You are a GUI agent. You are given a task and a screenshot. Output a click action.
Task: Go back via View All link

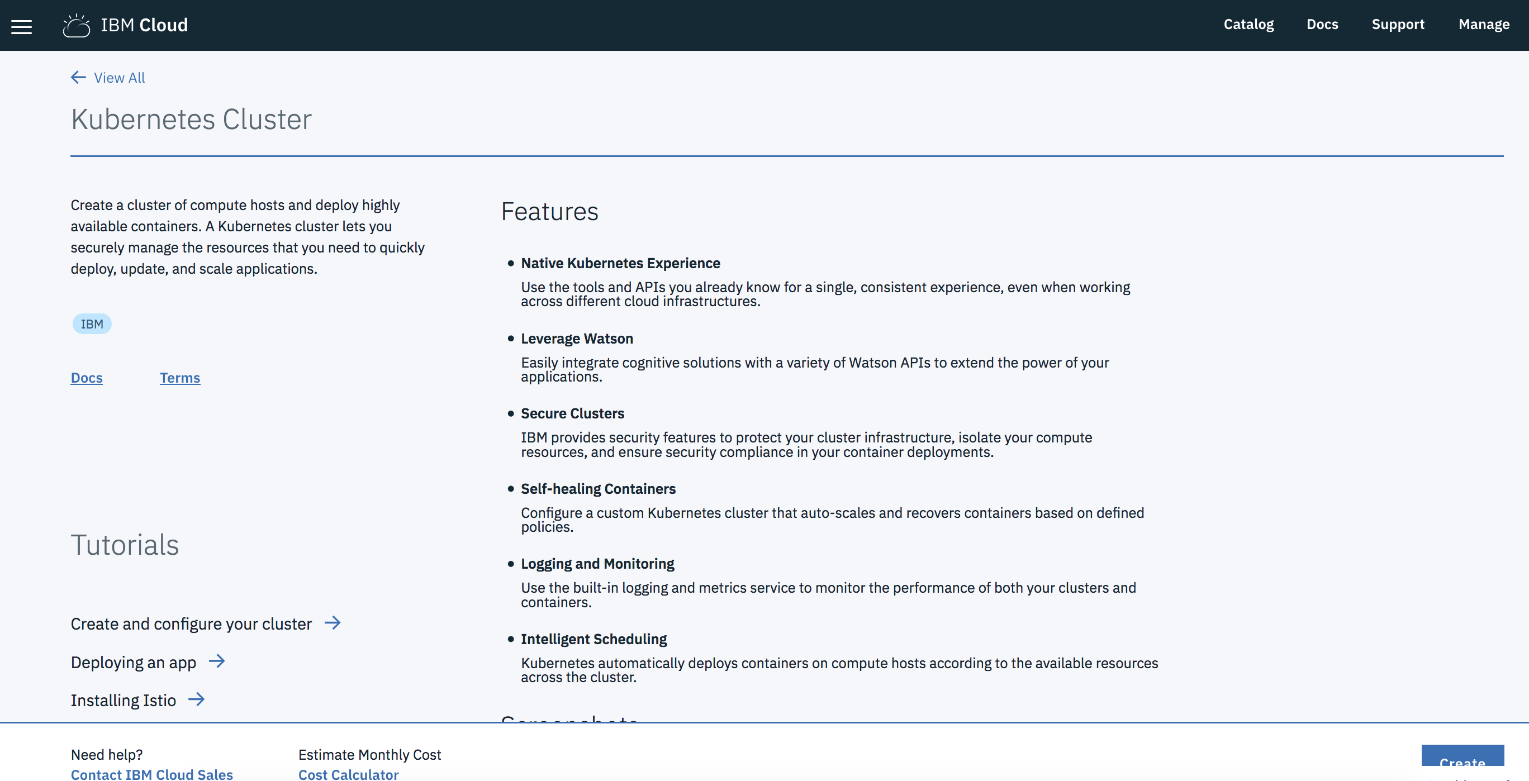tap(119, 78)
